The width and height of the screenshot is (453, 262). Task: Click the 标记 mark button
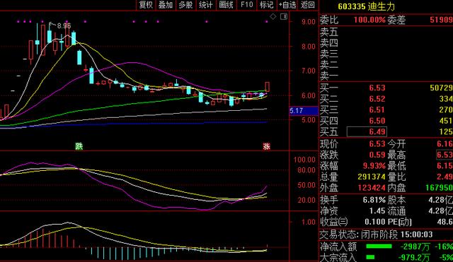266,5
